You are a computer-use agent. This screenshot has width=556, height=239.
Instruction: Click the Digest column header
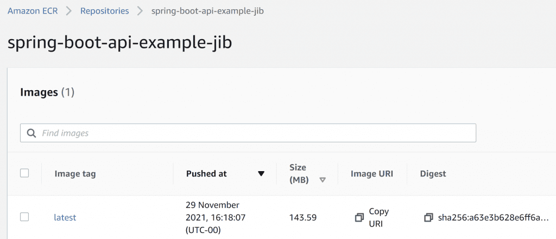tap(433, 174)
